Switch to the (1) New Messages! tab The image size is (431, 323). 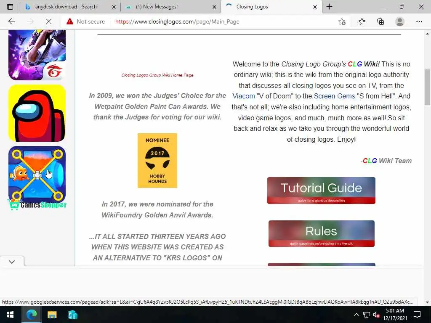coord(170,7)
